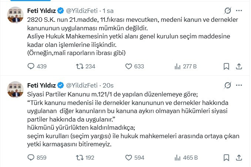Like the second tweet with 594 likes
The image size is (251, 167).
click(x=135, y=157)
